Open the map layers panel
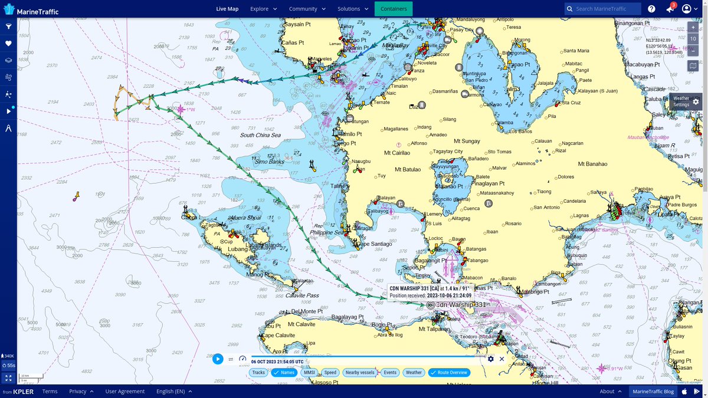This screenshot has height=398, width=708. coord(8,60)
